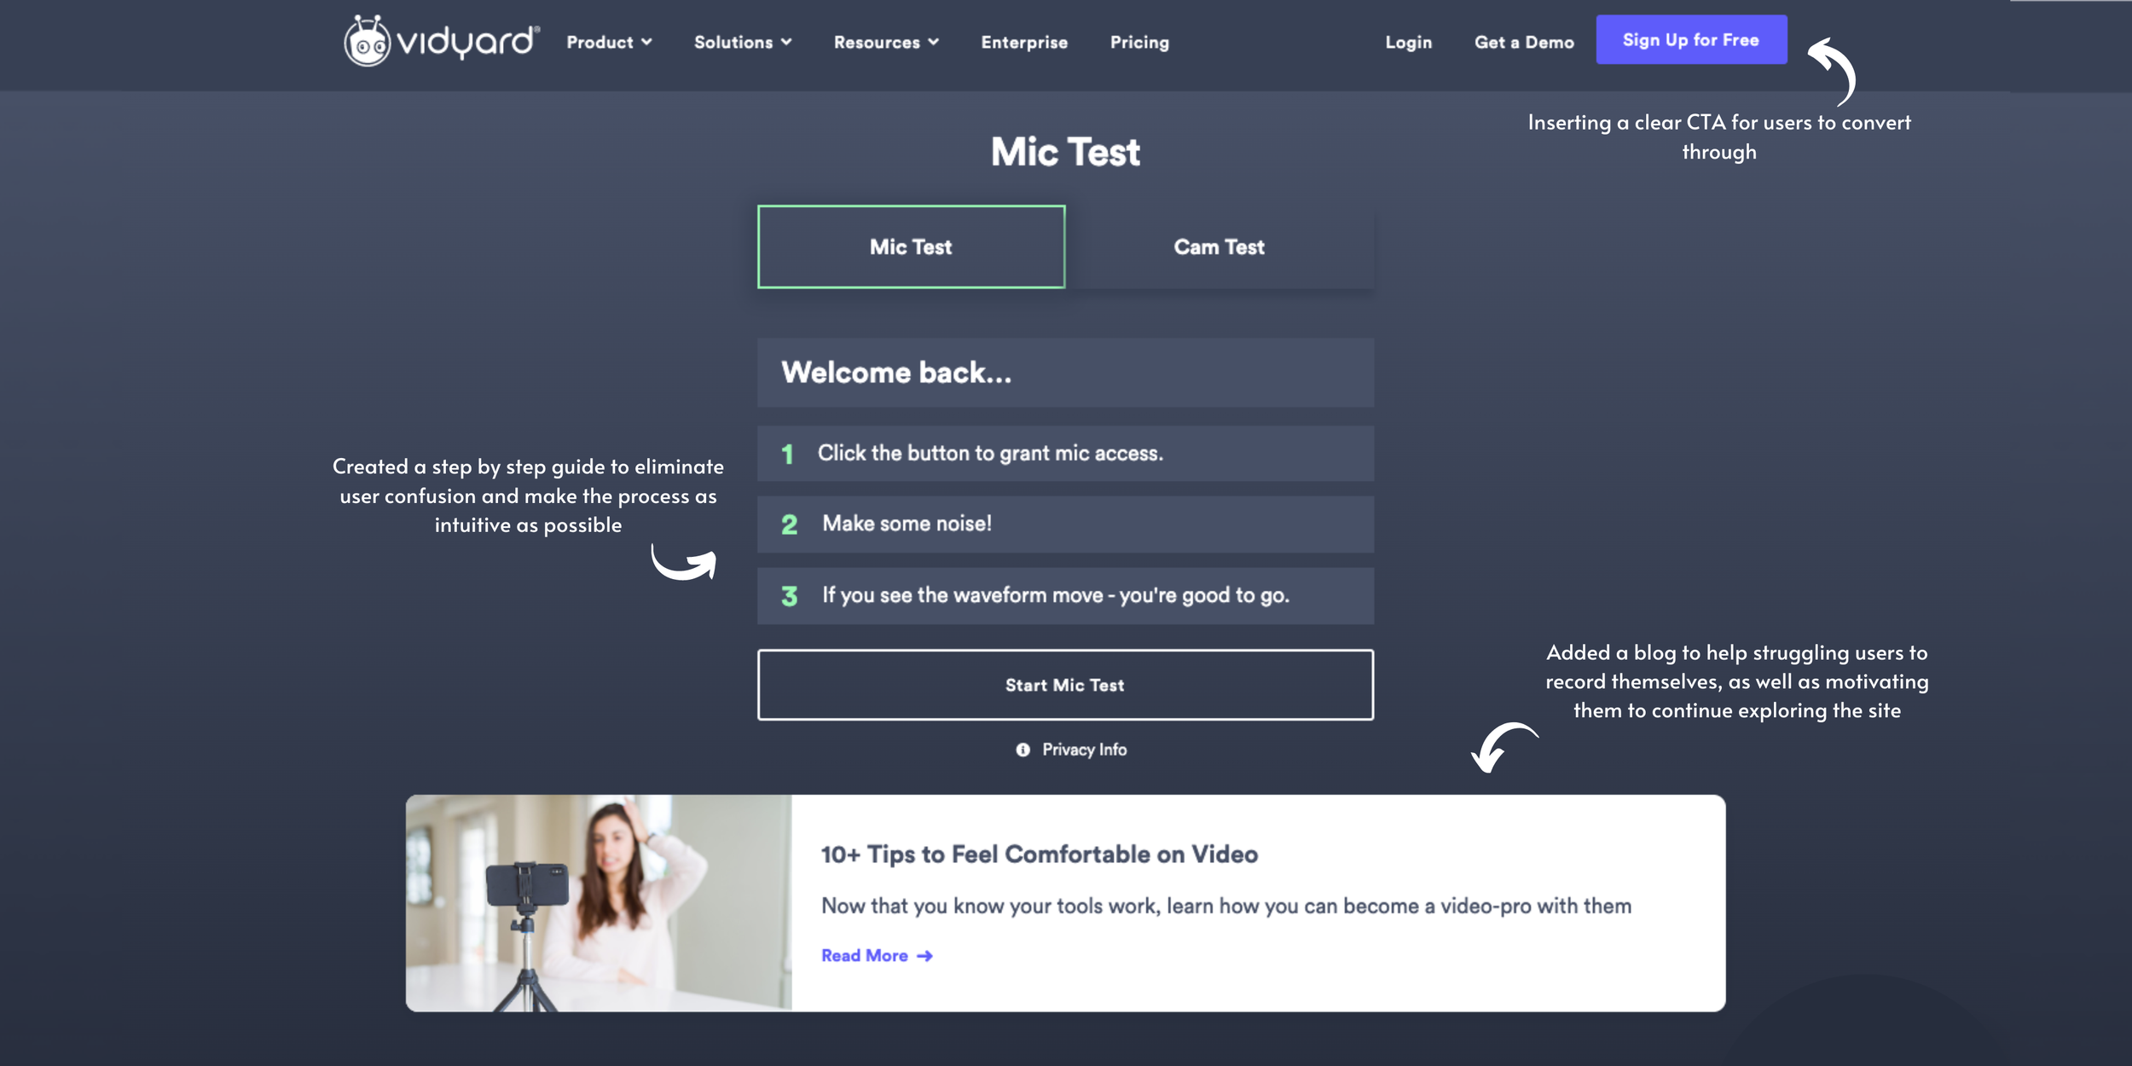Click the Login link

(1409, 42)
